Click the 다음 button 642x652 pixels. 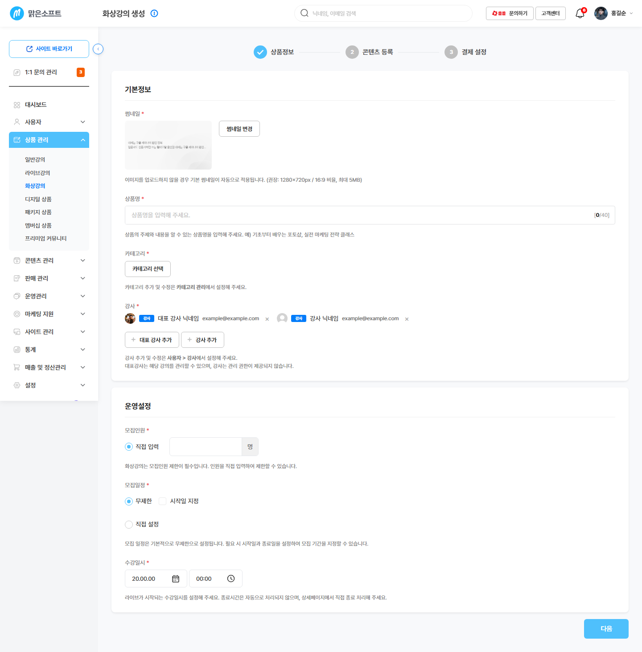[x=606, y=629]
